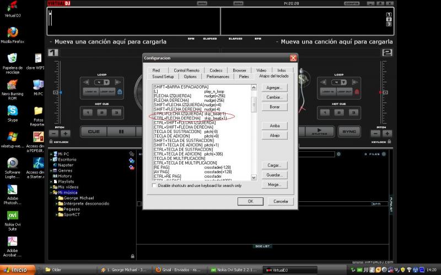The height and width of the screenshot is (275, 441).
Task: Select waveform zoom preset 3
Action: pos(389,24)
